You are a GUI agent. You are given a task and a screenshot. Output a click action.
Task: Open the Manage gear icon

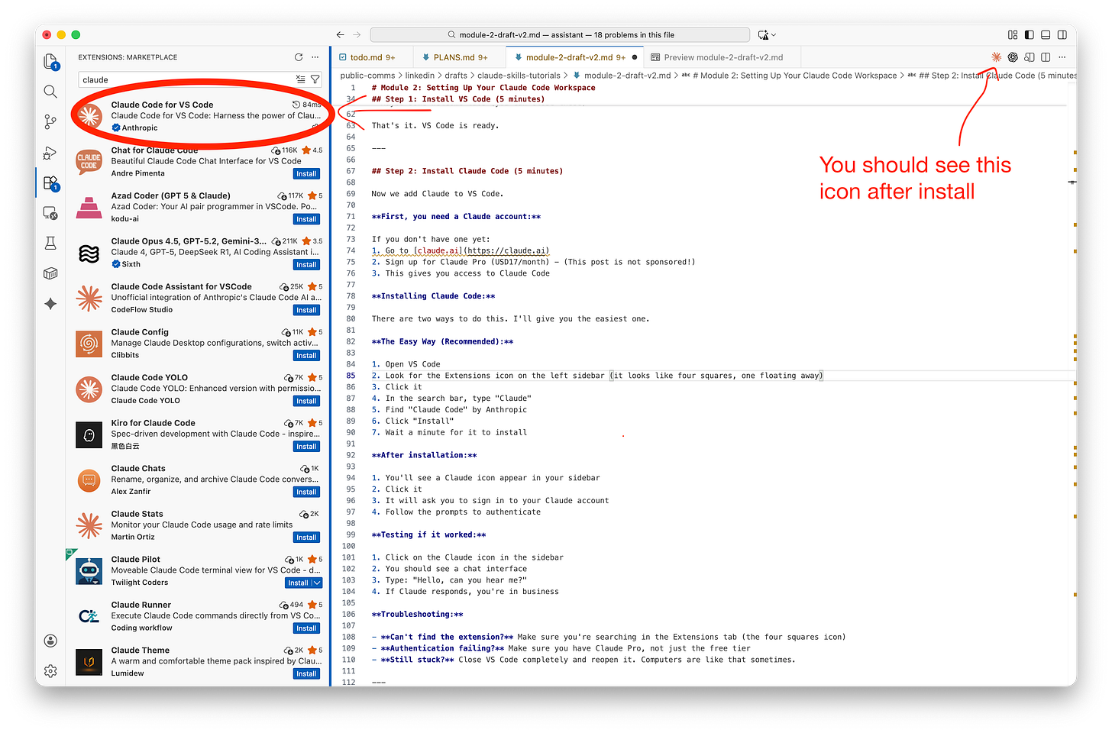[x=50, y=670]
